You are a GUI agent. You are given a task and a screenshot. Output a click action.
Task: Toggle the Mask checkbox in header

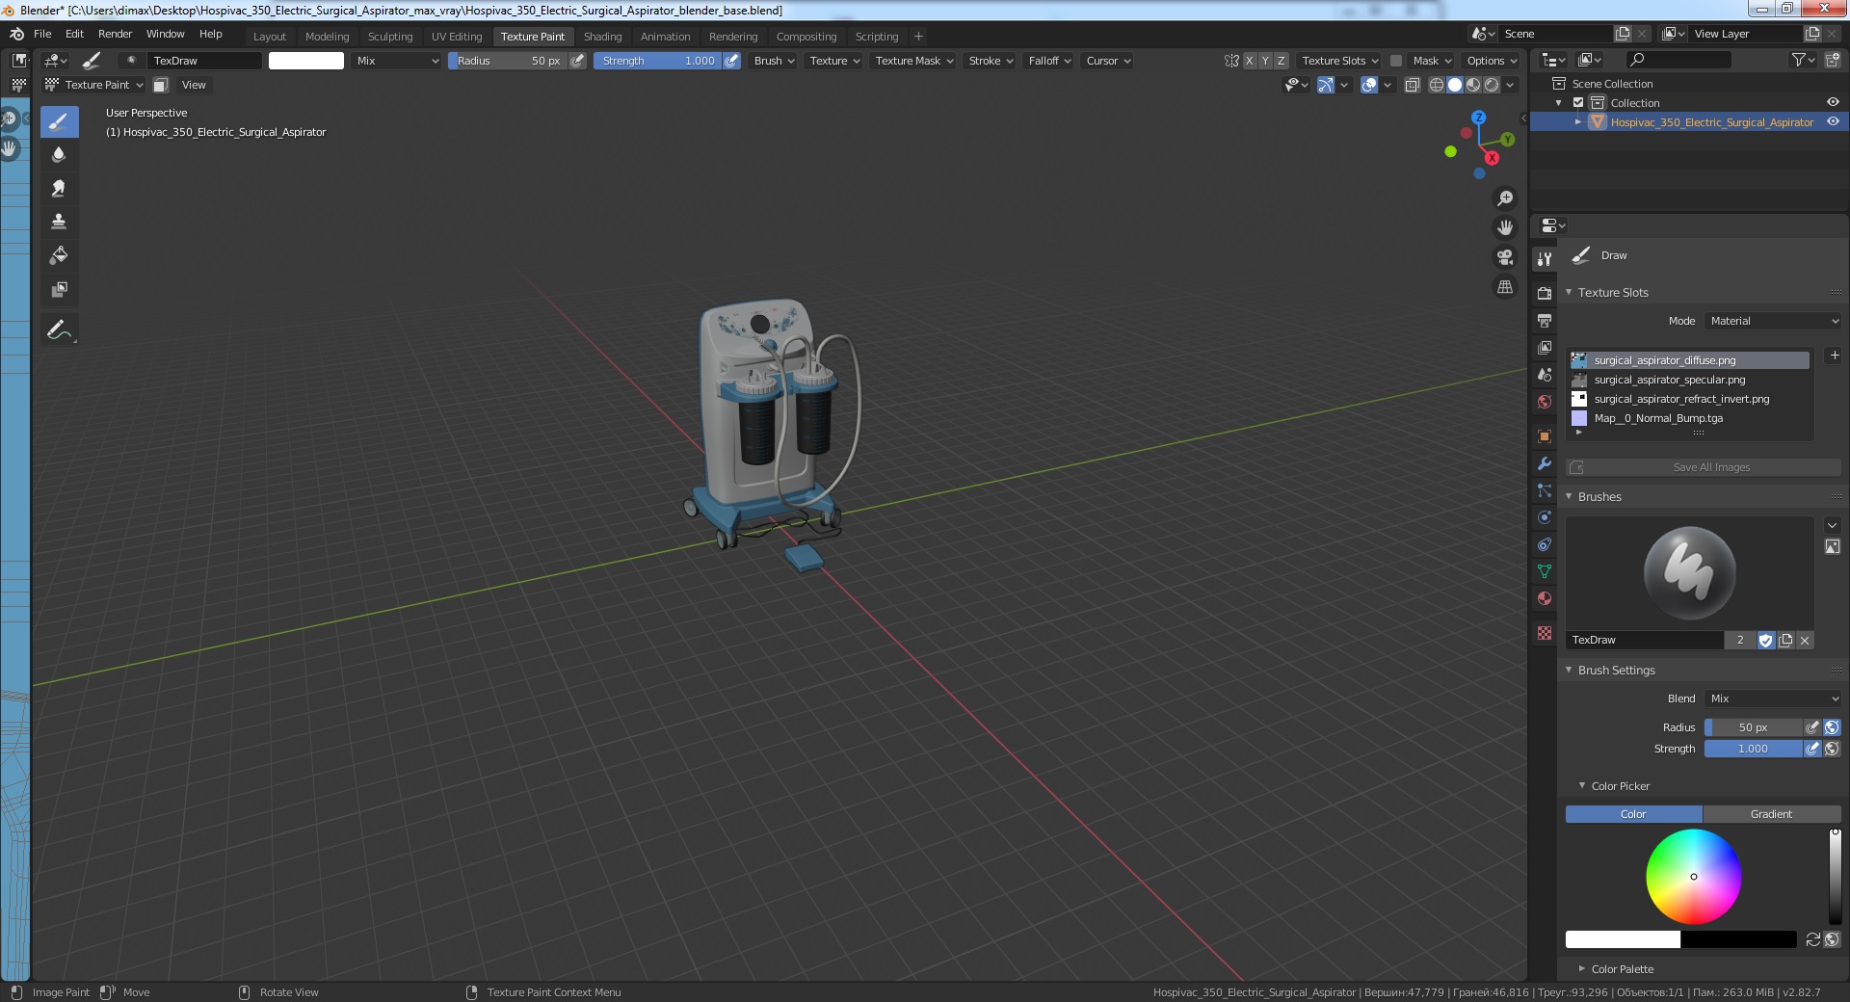(1395, 61)
